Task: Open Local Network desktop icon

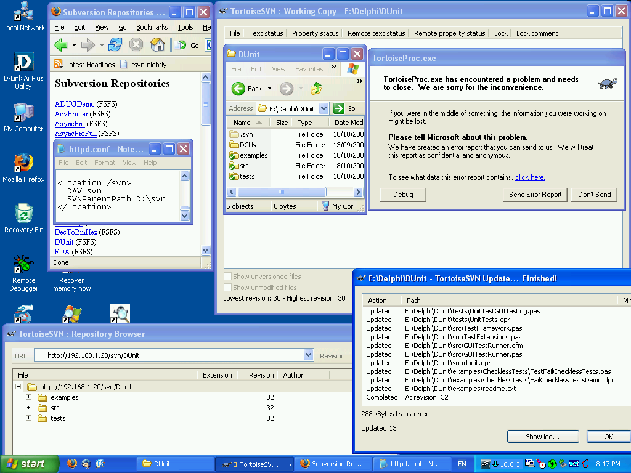Action: pyautogui.click(x=24, y=17)
